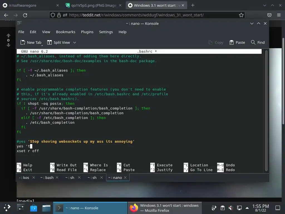Screen dimensions: 285x214
Task: Open the Discover store taskbar icon
Action: [x=33, y=208]
